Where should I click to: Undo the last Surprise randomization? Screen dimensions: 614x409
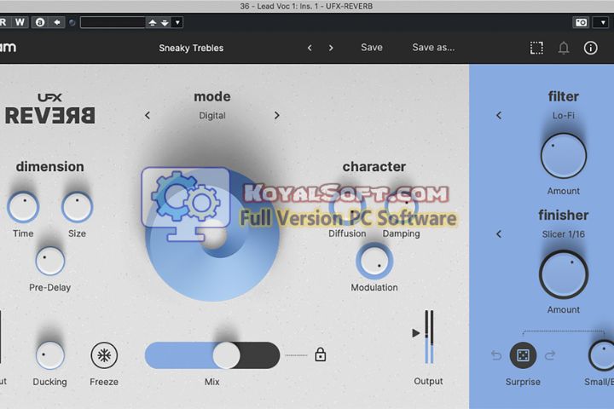click(496, 355)
